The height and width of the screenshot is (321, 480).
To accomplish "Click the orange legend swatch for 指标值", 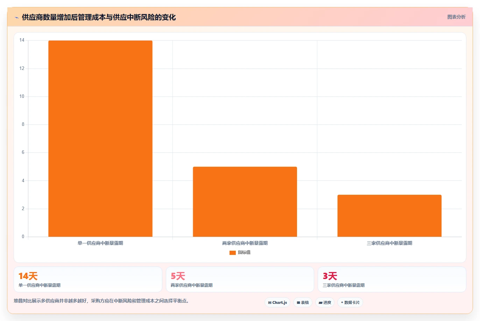I will pos(232,253).
